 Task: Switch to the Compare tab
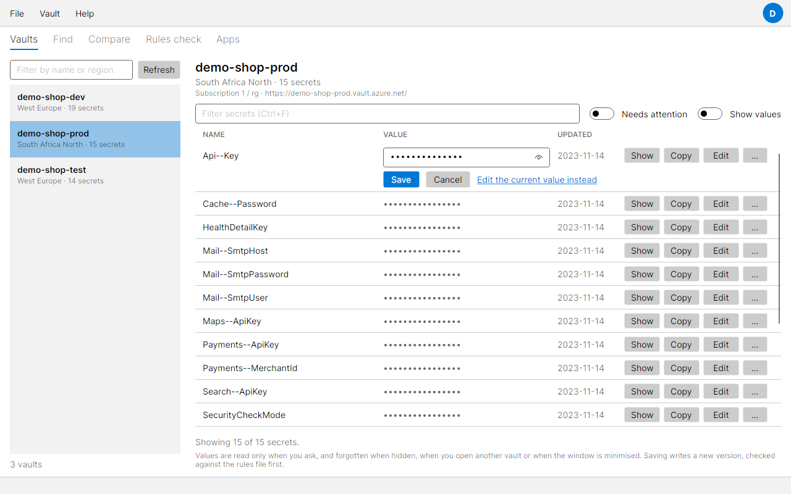coord(109,39)
